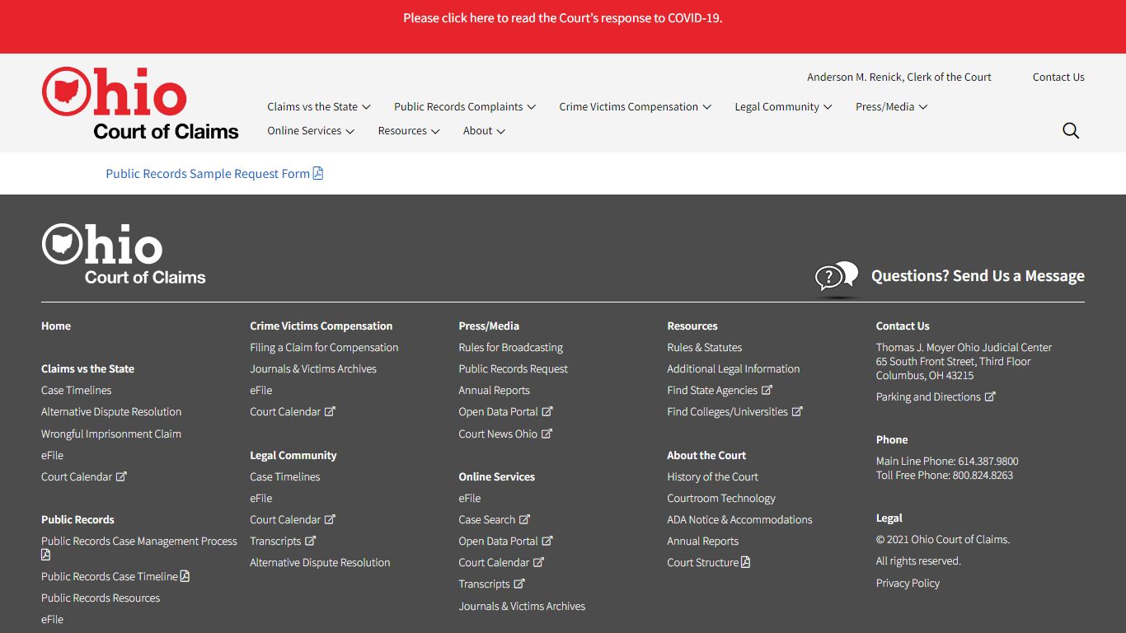Screen dimensions: 1126x633
Task: Click external link icon beside Find State Agencies
Action: tap(767, 390)
